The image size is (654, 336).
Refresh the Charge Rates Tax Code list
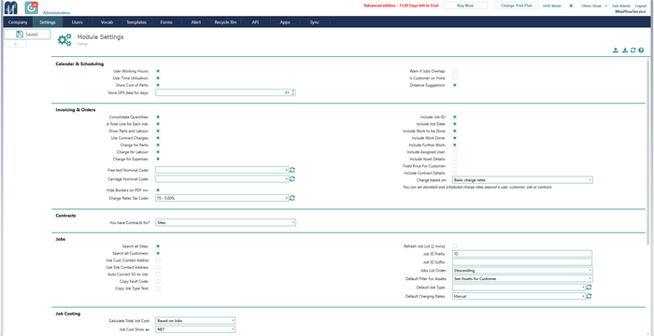coord(292,198)
